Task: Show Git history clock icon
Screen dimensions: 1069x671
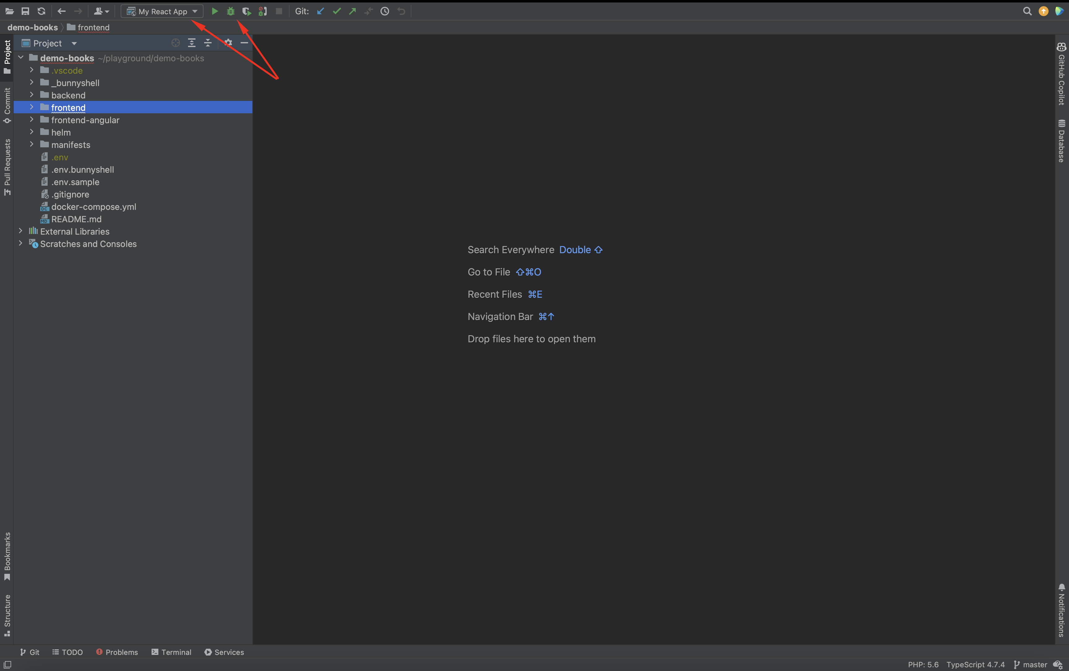Action: click(x=385, y=11)
